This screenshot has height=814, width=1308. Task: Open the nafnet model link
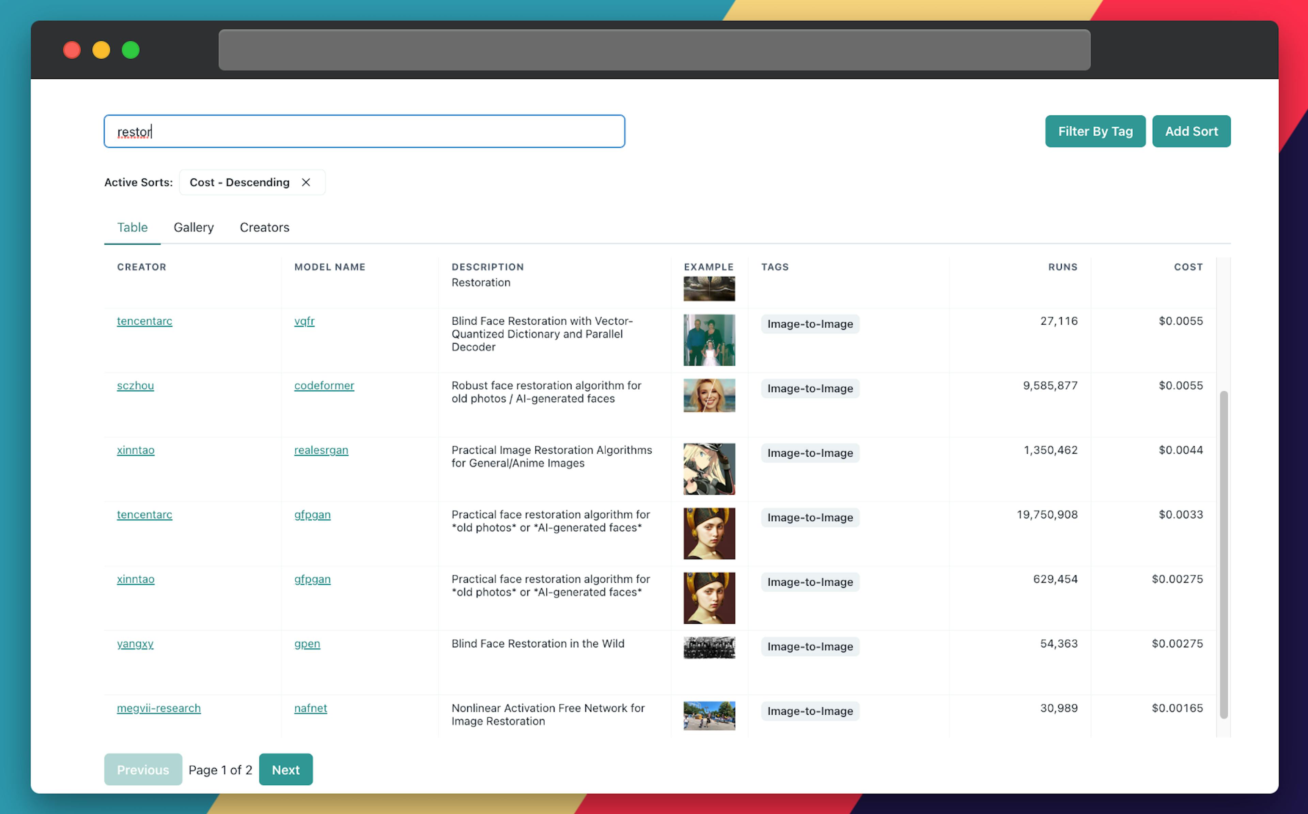point(310,709)
